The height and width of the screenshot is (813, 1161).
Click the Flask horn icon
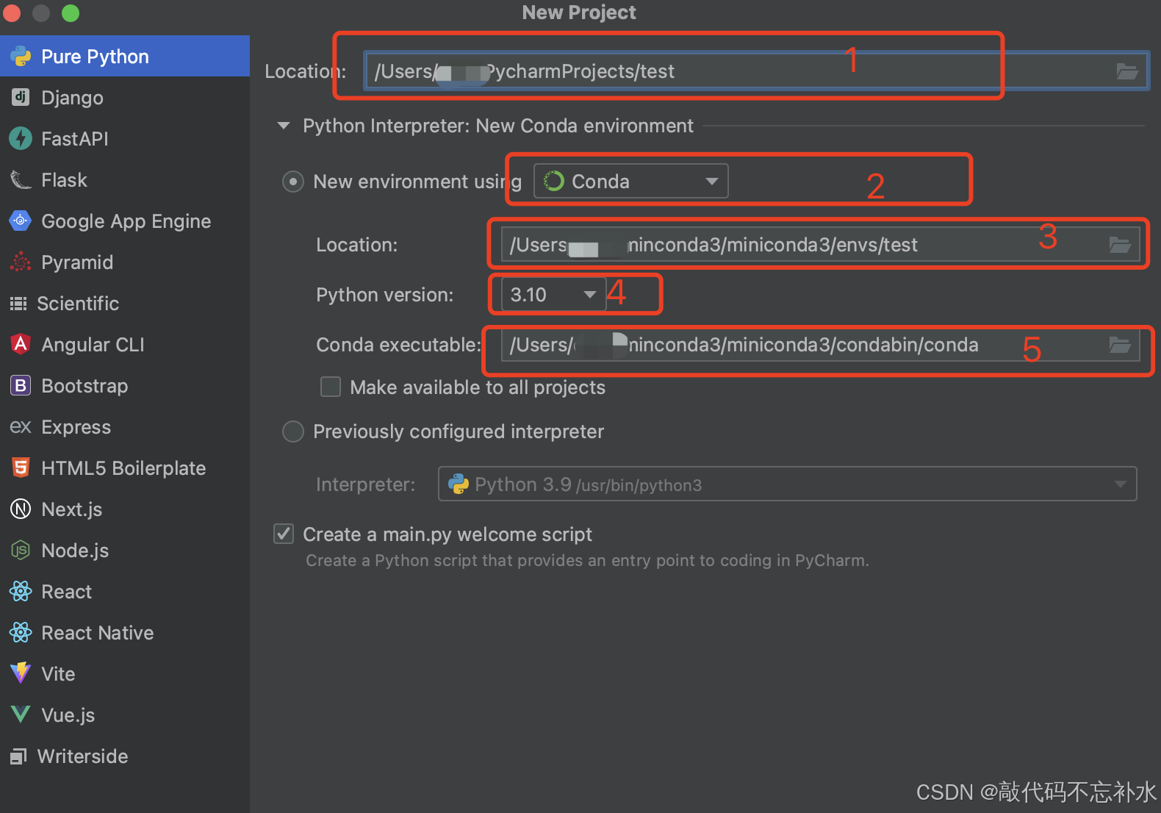pos(21,179)
